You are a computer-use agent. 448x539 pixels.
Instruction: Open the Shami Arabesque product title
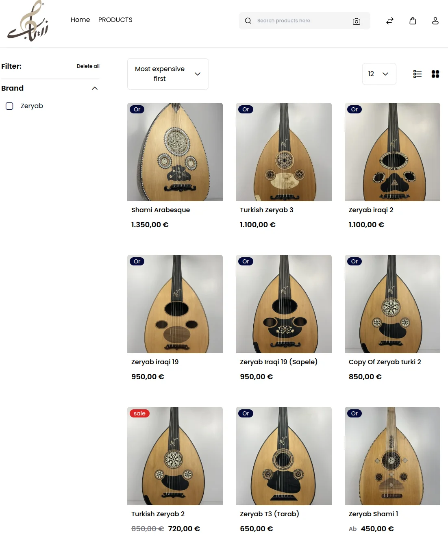tap(161, 210)
